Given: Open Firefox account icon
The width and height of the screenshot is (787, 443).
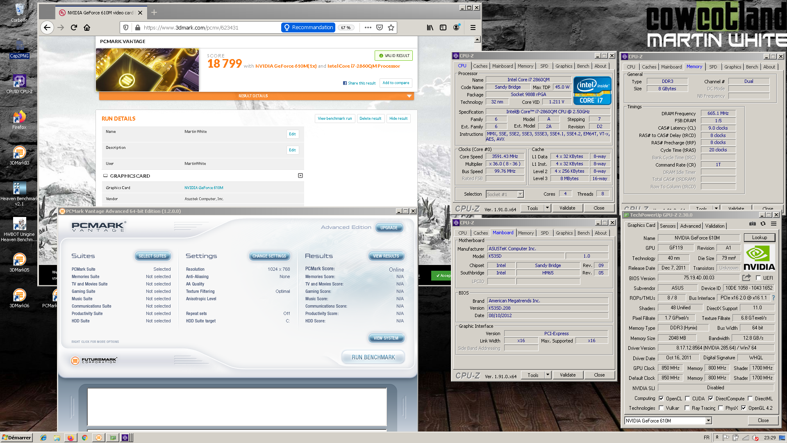Looking at the screenshot, I should click(x=456, y=27).
